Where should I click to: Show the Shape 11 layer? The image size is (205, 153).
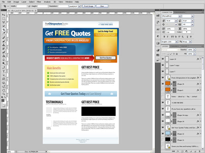pos(163,140)
